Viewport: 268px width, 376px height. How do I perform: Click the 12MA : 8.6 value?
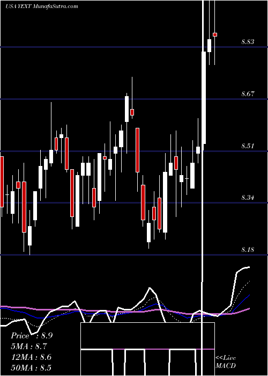tap(31, 357)
